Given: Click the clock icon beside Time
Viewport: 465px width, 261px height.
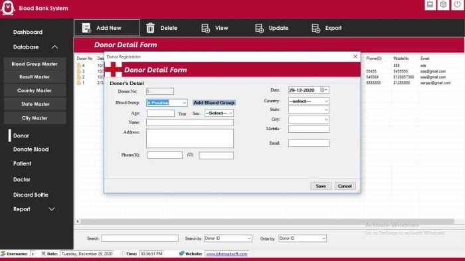Looking at the screenshot, I should 122,254.
